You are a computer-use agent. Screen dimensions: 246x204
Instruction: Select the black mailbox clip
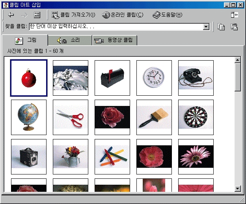pyautogui.click(x=112, y=78)
